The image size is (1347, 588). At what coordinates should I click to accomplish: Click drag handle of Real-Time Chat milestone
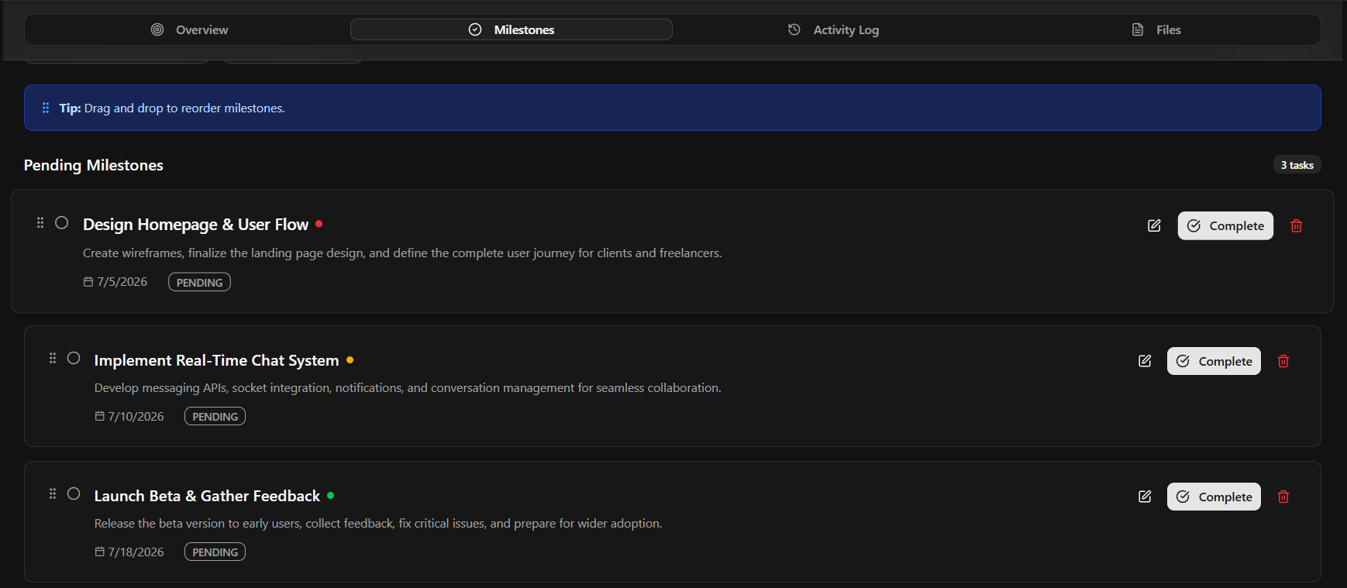pyautogui.click(x=53, y=358)
